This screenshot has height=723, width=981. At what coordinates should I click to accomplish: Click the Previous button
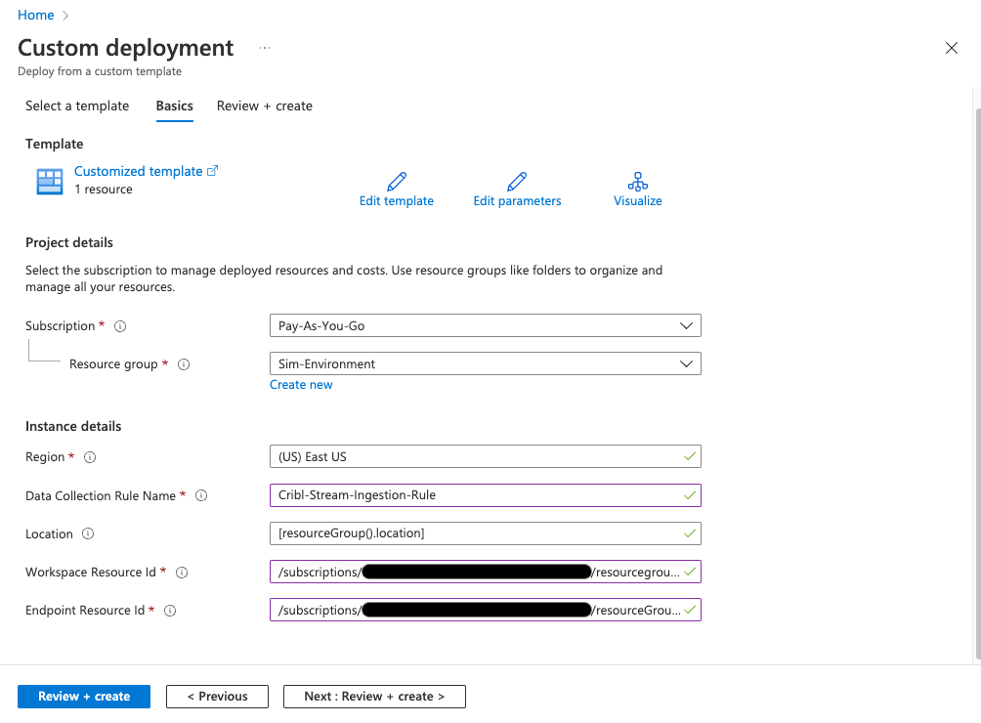(217, 696)
